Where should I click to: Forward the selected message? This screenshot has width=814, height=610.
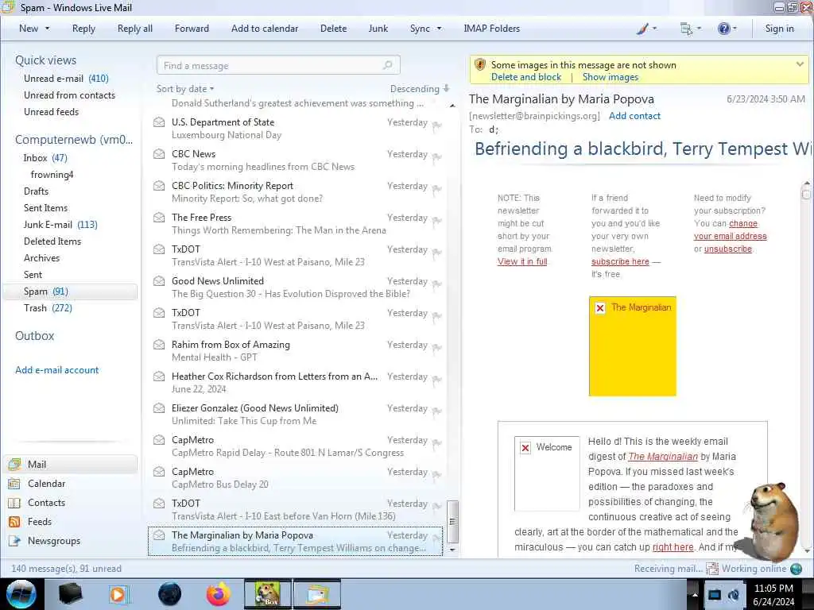[x=192, y=29]
